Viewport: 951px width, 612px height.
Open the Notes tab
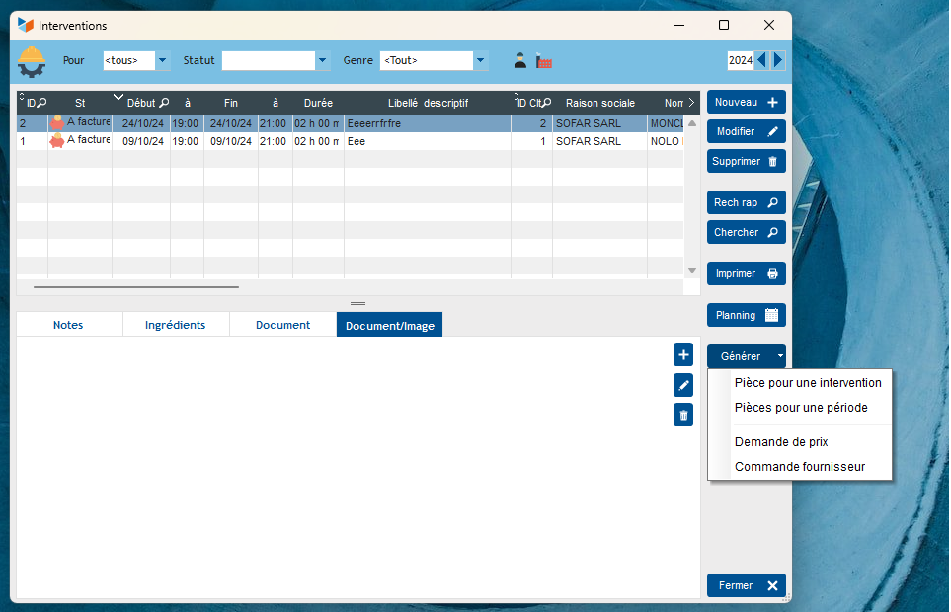pos(68,325)
